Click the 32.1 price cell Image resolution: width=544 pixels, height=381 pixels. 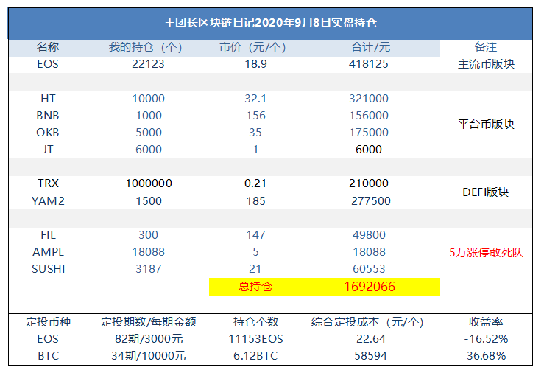tap(255, 99)
